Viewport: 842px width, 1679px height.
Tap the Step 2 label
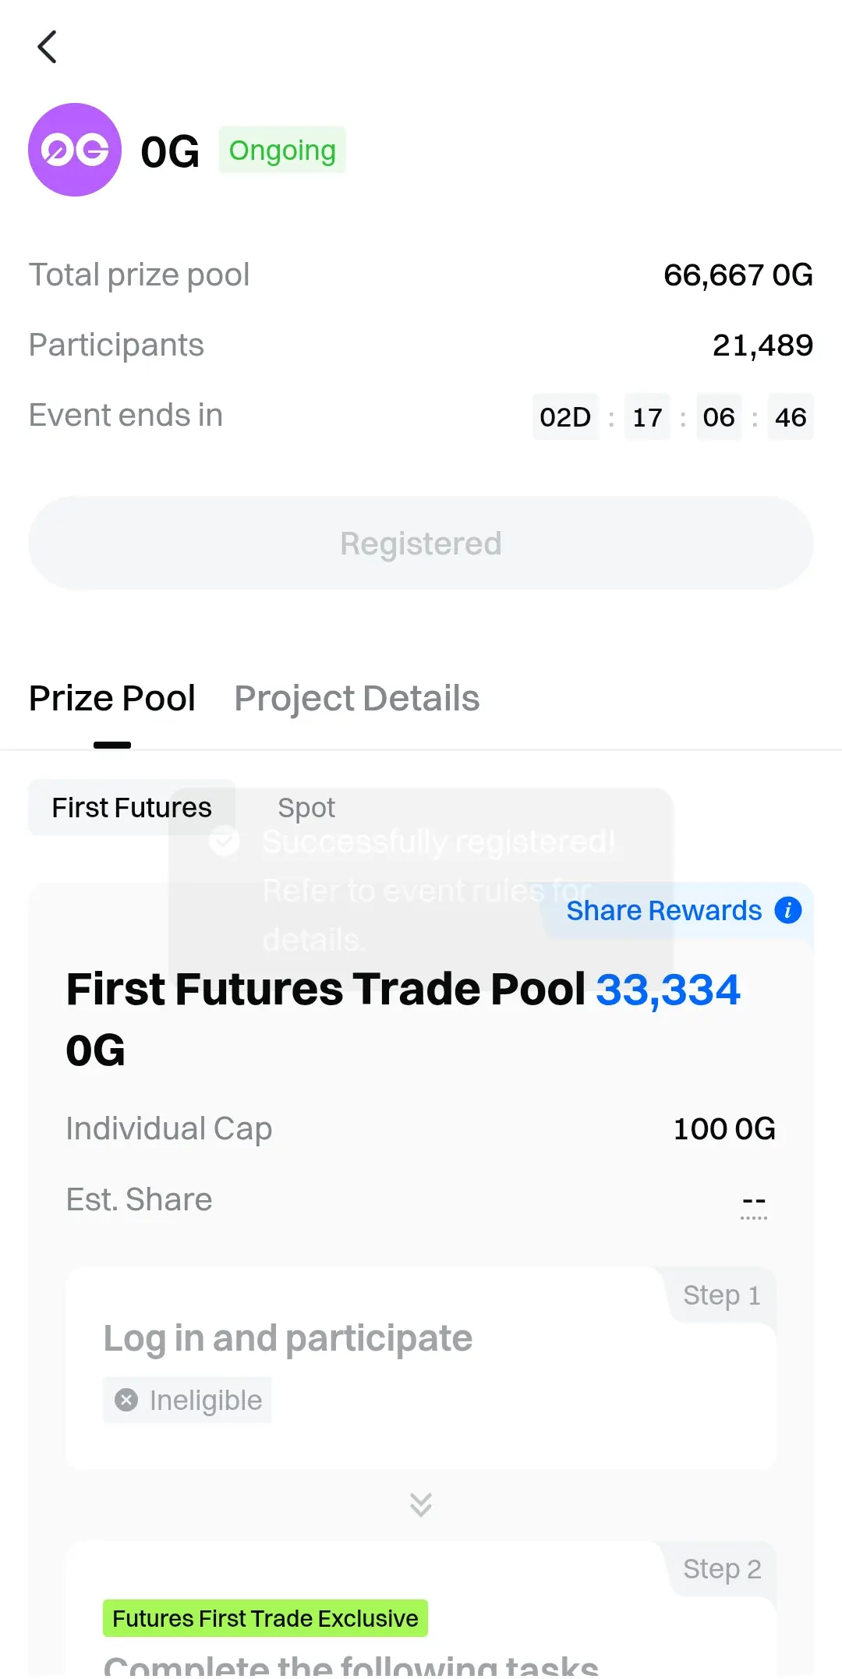[722, 1568]
